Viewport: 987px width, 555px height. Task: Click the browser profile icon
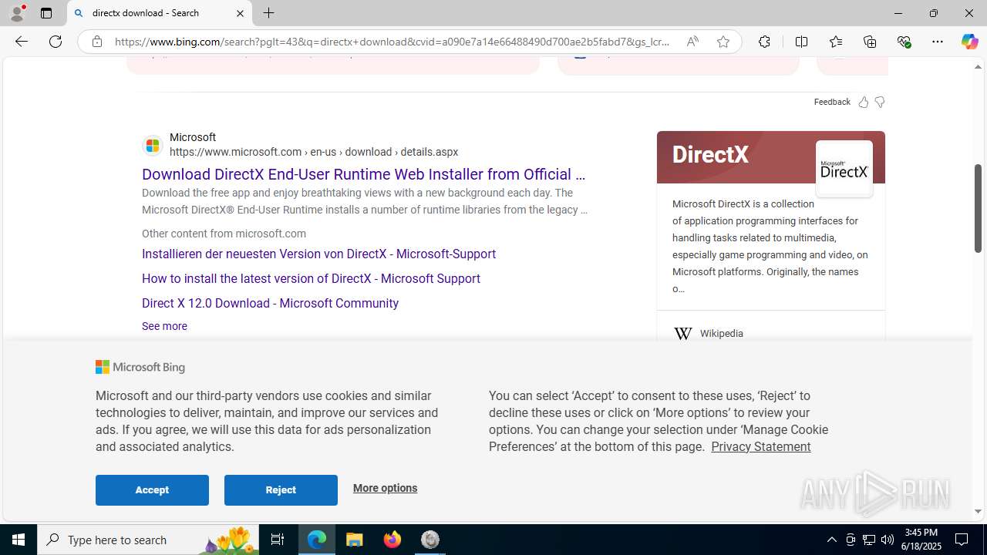(x=17, y=13)
